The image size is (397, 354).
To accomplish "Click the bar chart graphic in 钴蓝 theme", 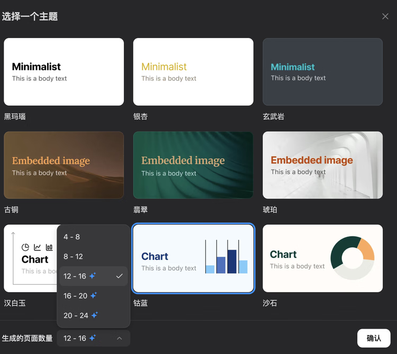I will [227, 257].
